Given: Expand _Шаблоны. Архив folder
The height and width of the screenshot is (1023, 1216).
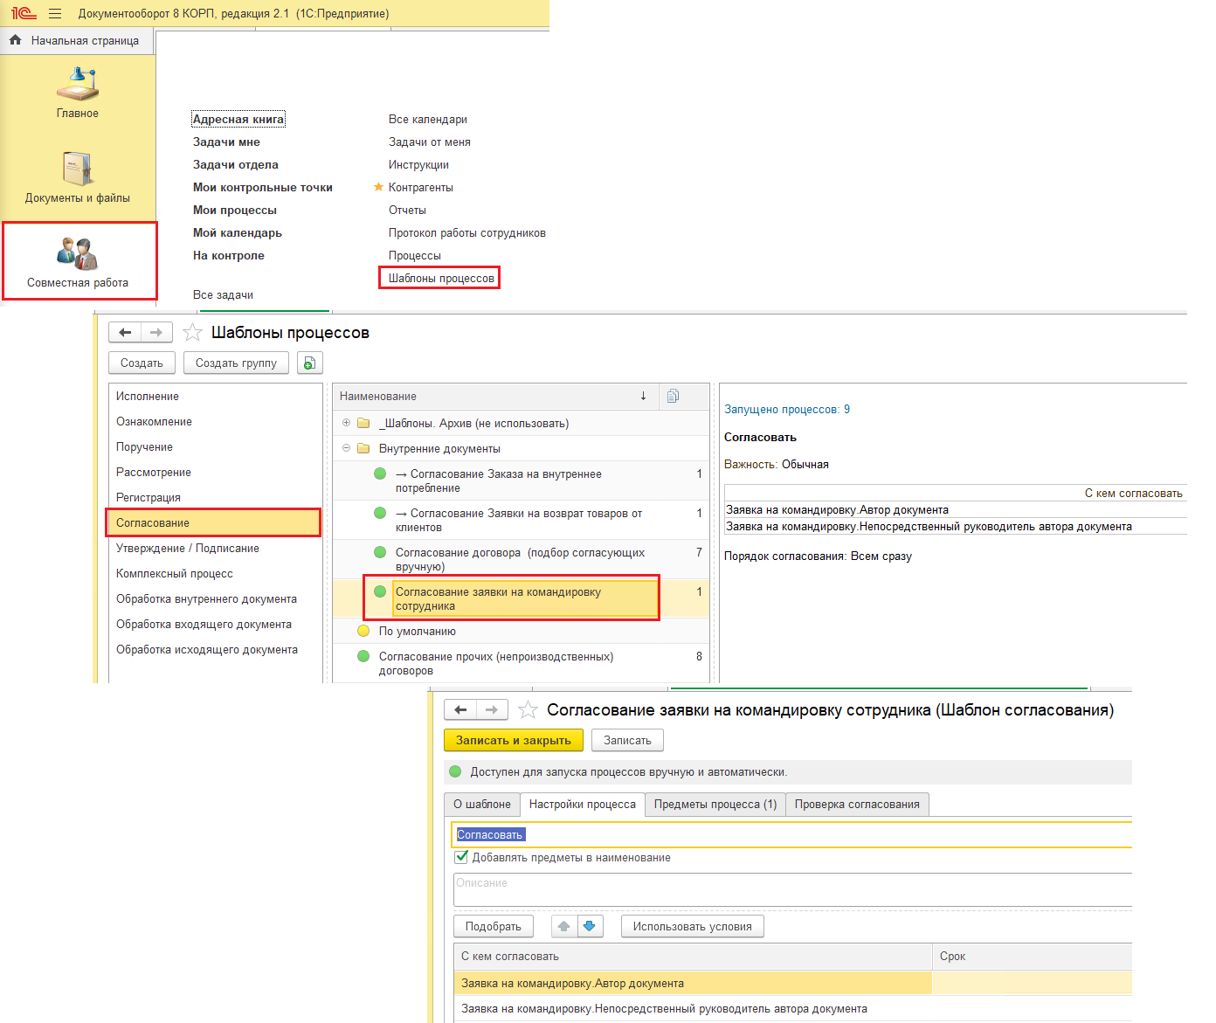Looking at the screenshot, I should point(346,423).
